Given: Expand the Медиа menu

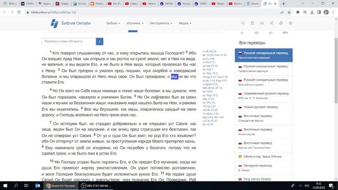Looking at the screenshot, I should click(x=185, y=23).
